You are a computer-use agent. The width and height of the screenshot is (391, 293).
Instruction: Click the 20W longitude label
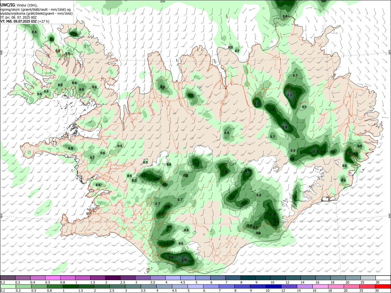(x=163, y=2)
